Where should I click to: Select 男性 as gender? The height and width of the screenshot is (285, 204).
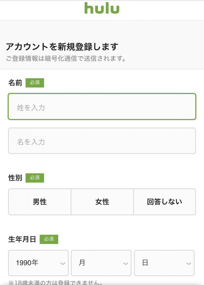[40, 202]
